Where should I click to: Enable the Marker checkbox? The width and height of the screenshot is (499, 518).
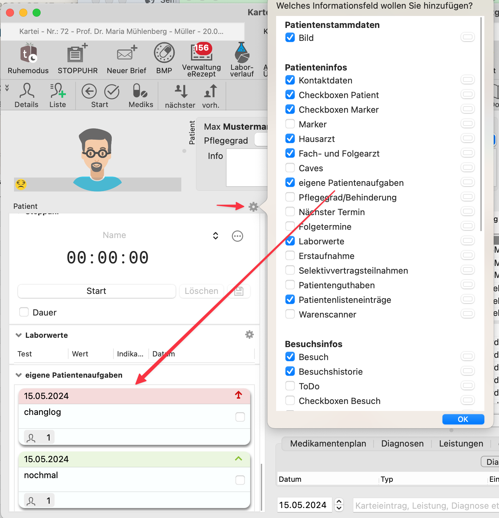(x=290, y=124)
